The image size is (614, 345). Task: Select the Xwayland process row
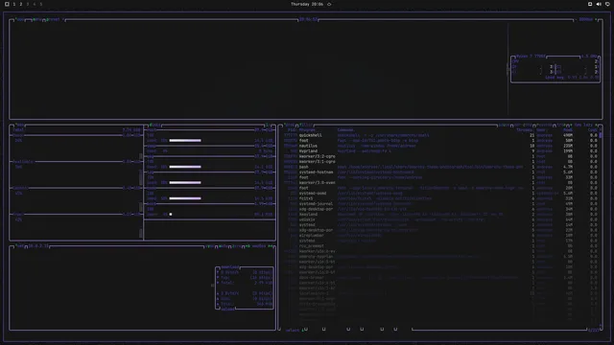pyautogui.click(x=440, y=215)
